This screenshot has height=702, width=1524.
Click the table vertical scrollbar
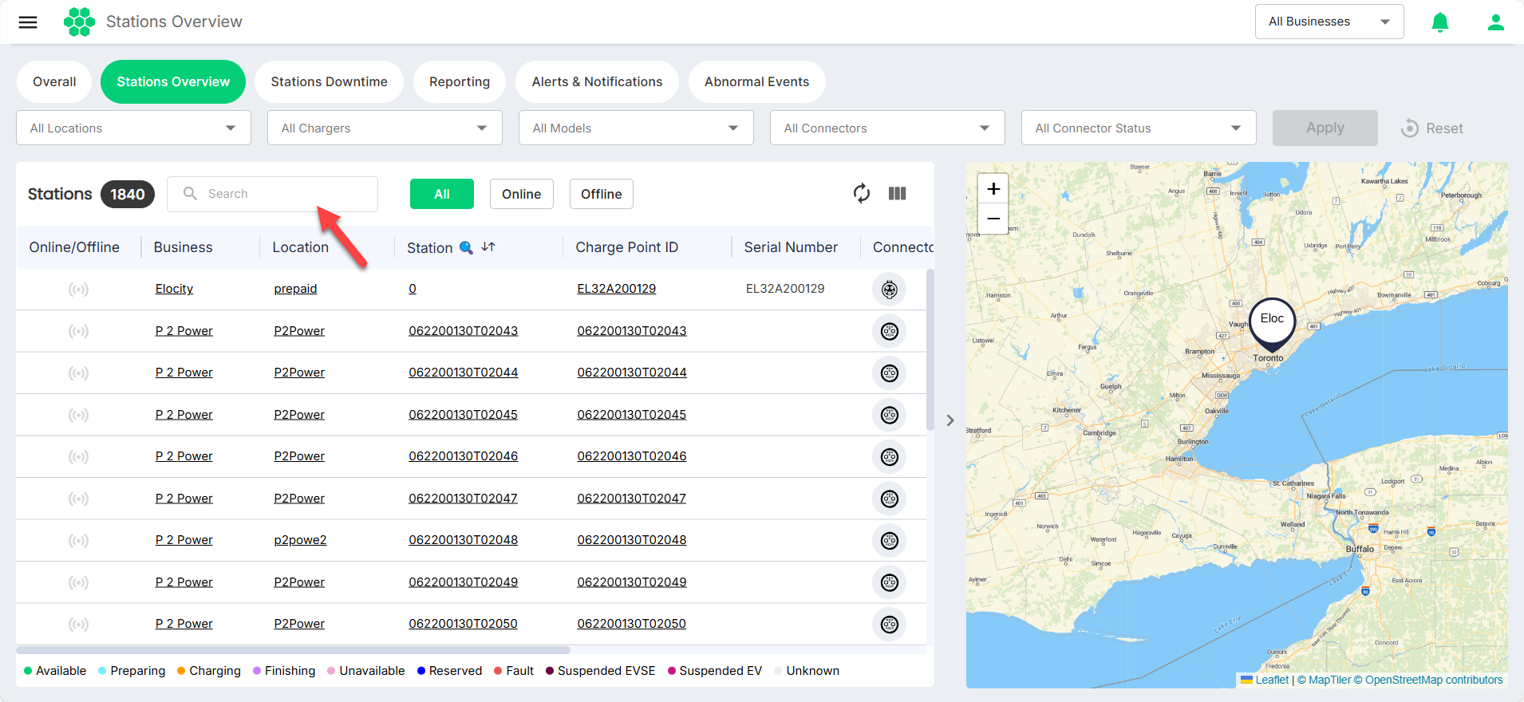click(930, 350)
